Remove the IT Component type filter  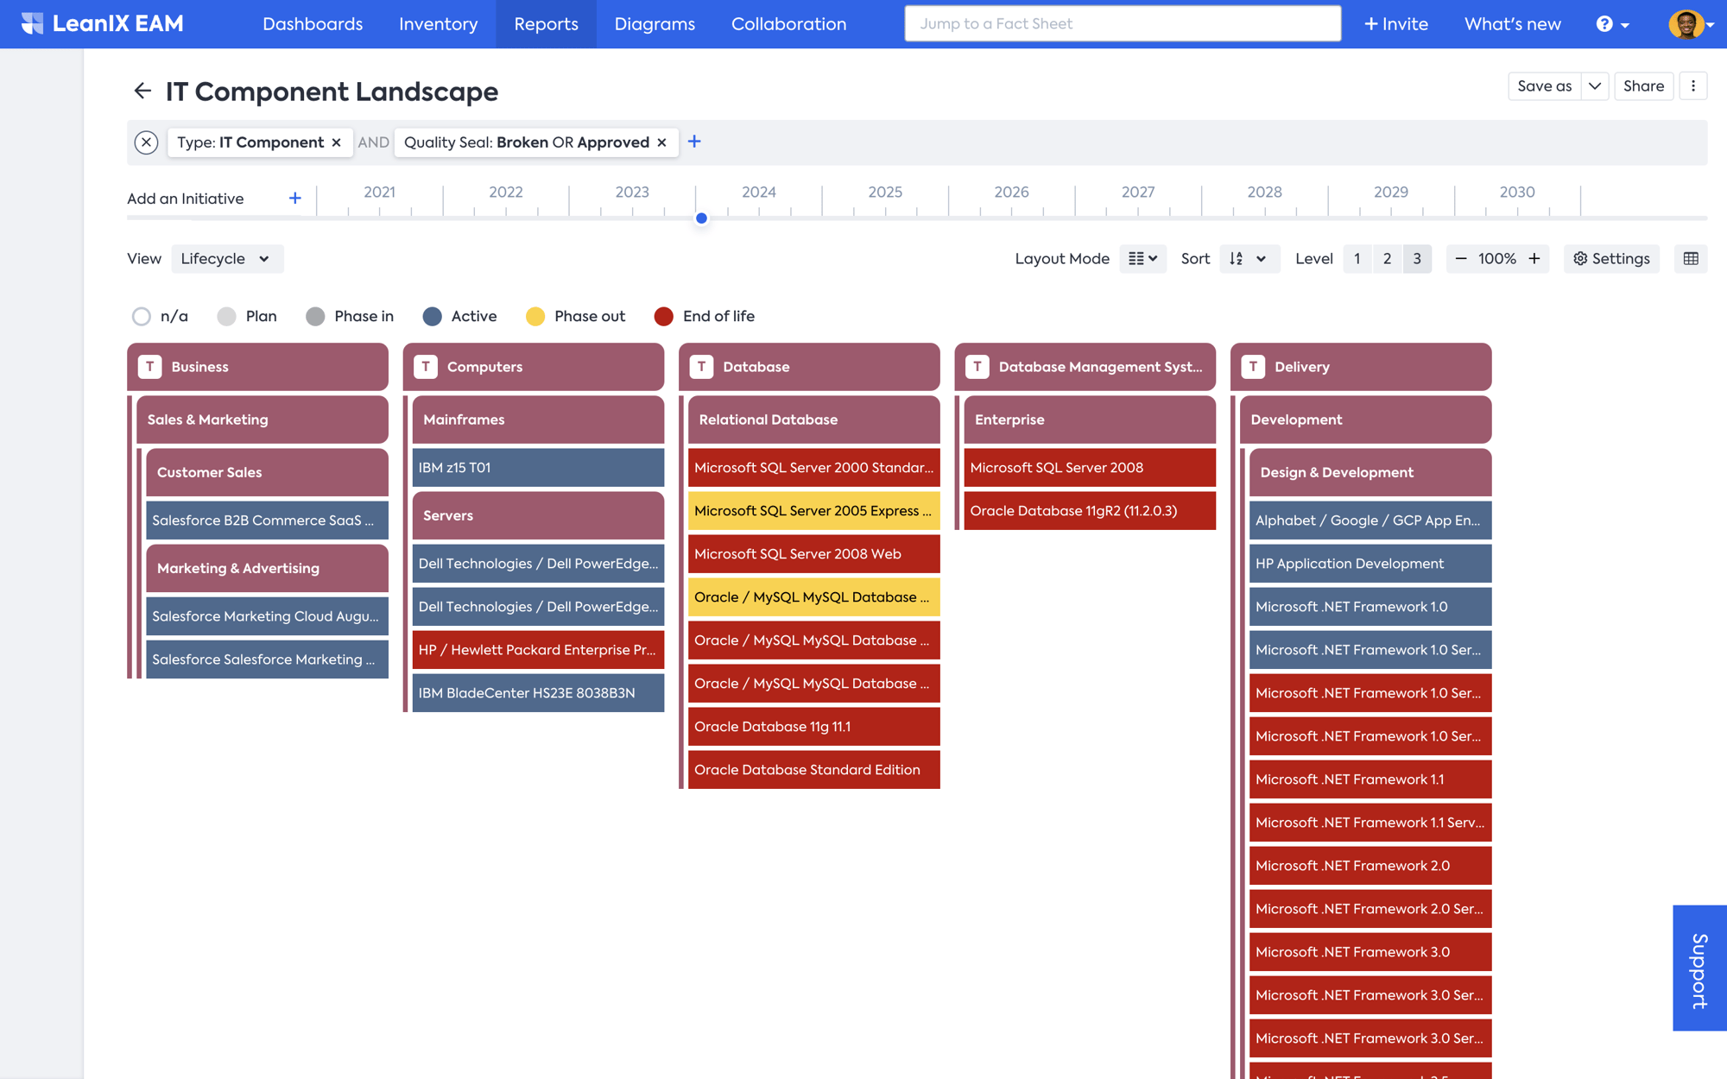tap(337, 142)
